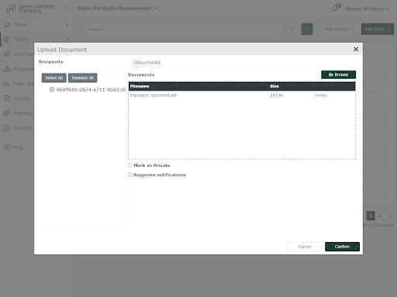397x297 pixels.
Task: Click the James Hambro & Partners logo
Action: coord(30,9)
